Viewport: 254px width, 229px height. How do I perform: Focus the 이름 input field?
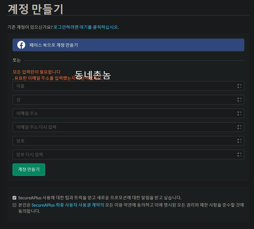[x=128, y=86]
